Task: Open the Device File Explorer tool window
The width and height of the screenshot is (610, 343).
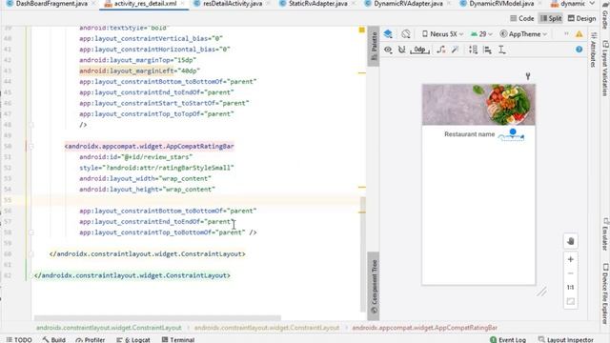Action: click(x=605, y=293)
